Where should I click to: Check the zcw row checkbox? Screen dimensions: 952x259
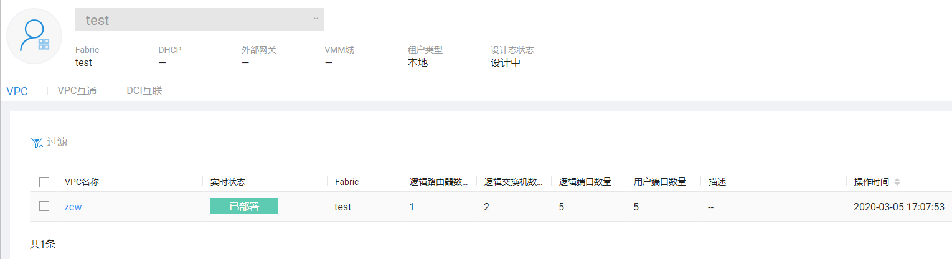pyautogui.click(x=44, y=206)
